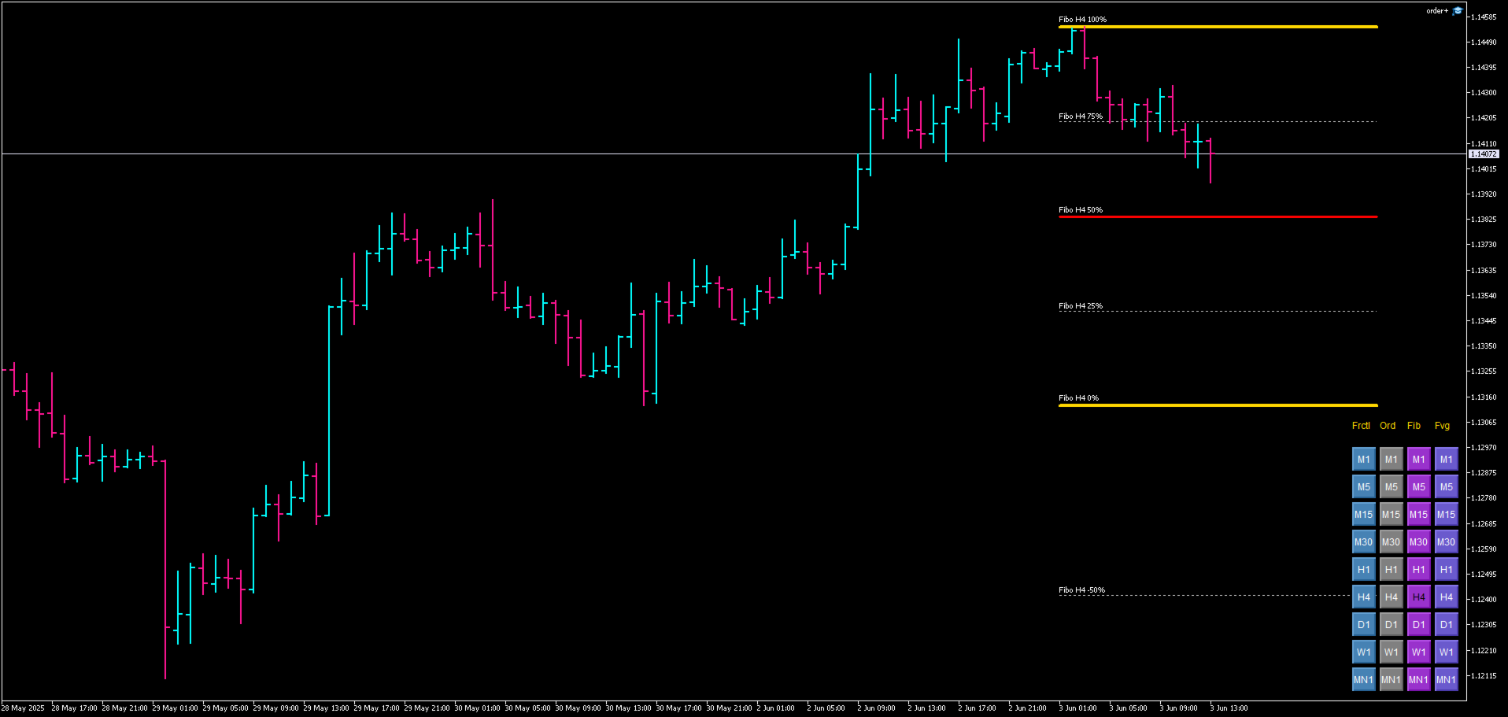This screenshot has width=1508, height=717.
Task: Toggle the M1 button in Frctl column
Action: [x=1363, y=460]
